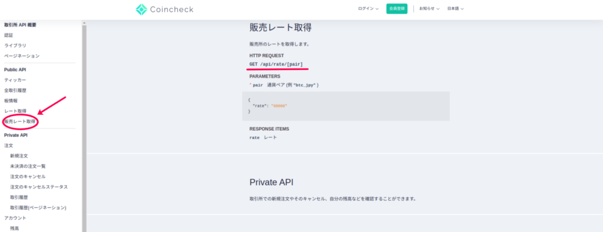The width and height of the screenshot is (603, 232).
Task: Select 取引履歴 sub-item in sidebar
Action: pyautogui.click(x=19, y=197)
